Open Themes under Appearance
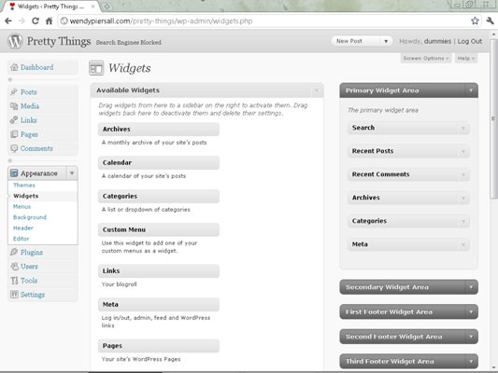Viewport: 498px width, 373px height. [x=24, y=185]
